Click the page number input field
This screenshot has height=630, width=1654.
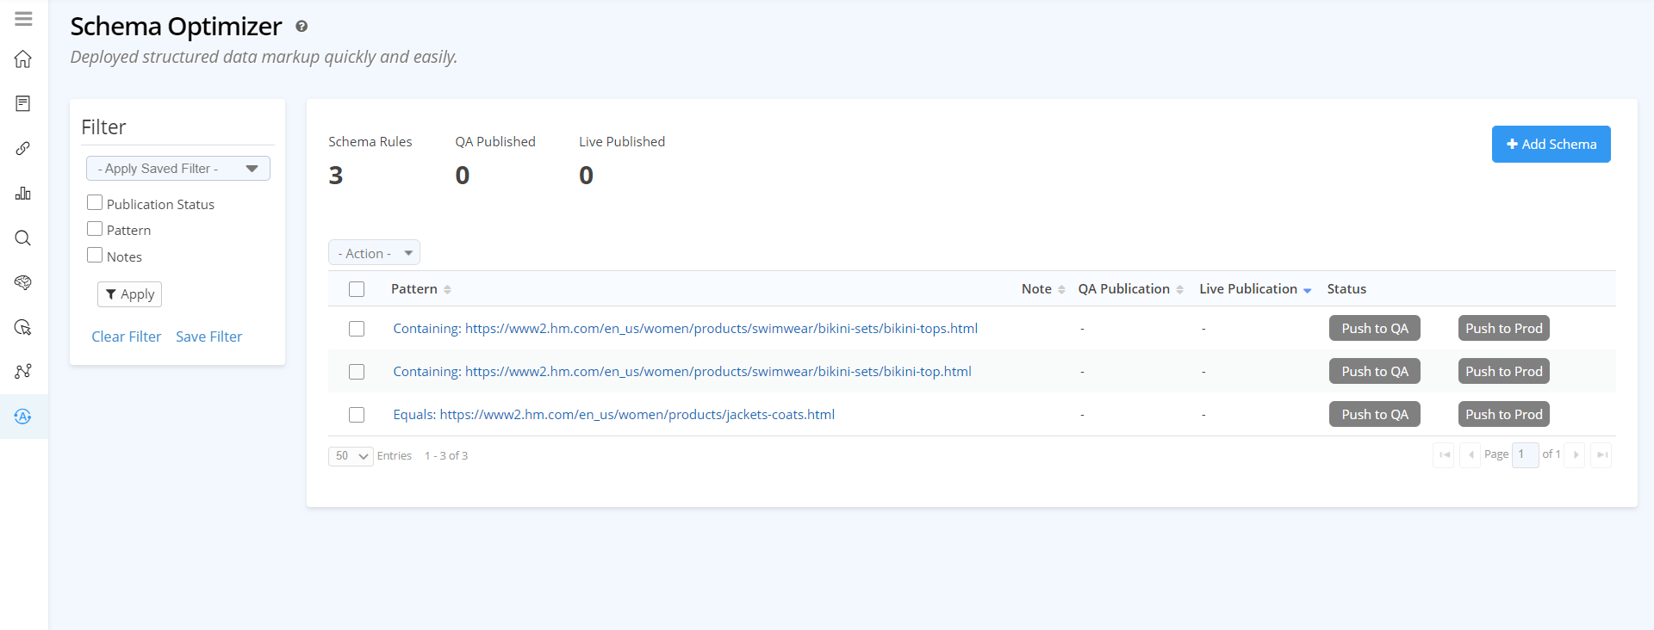(x=1525, y=454)
